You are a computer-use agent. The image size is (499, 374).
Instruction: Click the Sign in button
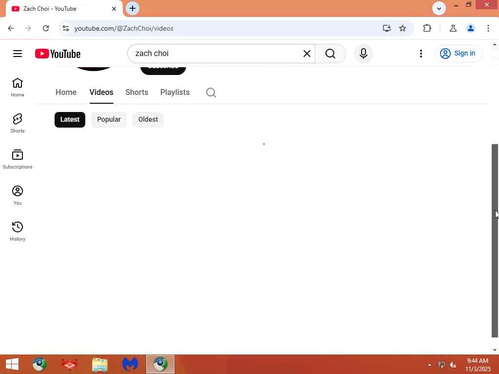pyautogui.click(x=458, y=54)
